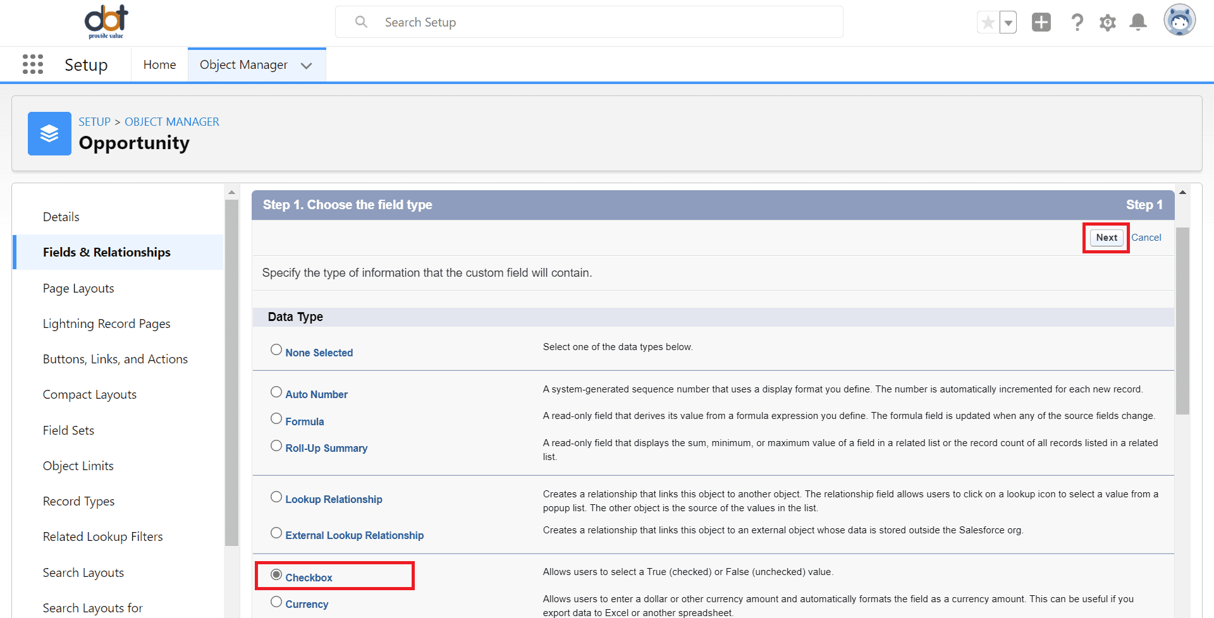Open the setup gear icon
1214x618 pixels.
[x=1108, y=23]
